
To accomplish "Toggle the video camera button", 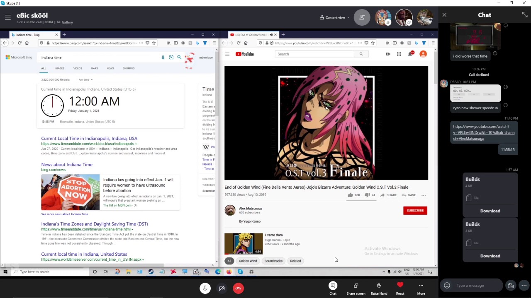I will click(x=222, y=288).
